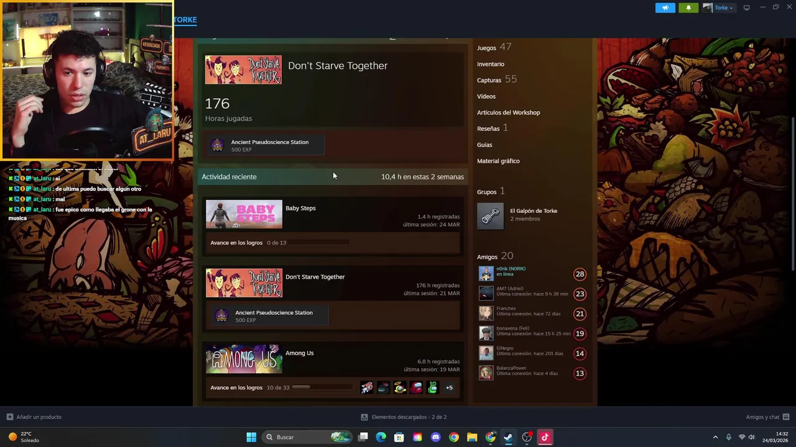Open Don't Starve Together featured game banner
The height and width of the screenshot is (447, 796).
tap(243, 70)
